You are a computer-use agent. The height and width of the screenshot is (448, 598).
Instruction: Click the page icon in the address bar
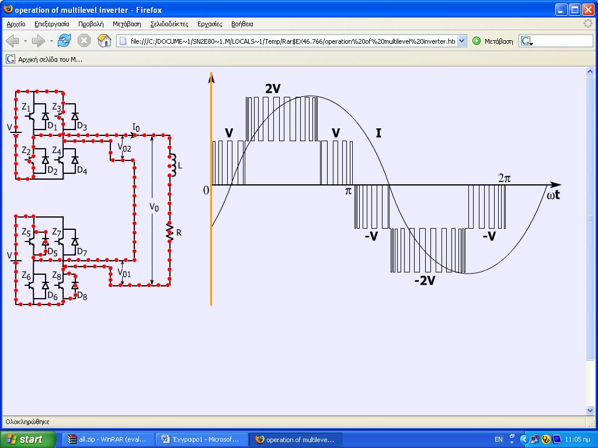(x=123, y=41)
